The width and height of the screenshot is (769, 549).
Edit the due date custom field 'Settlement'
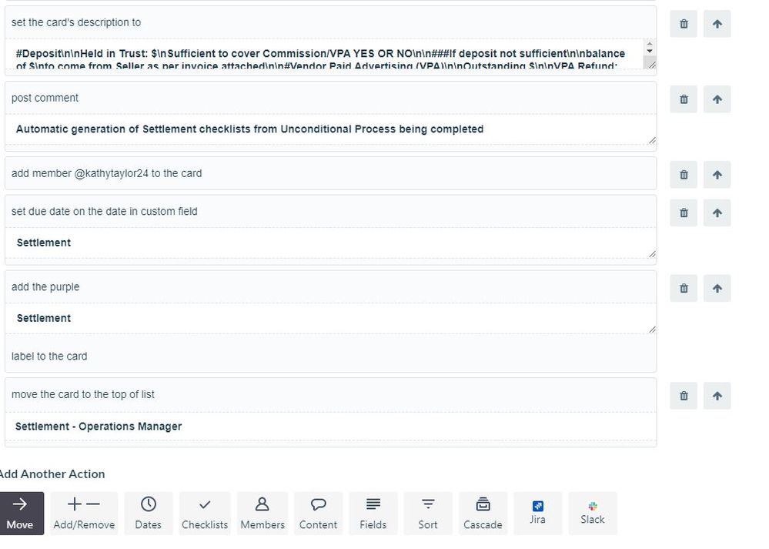click(330, 243)
